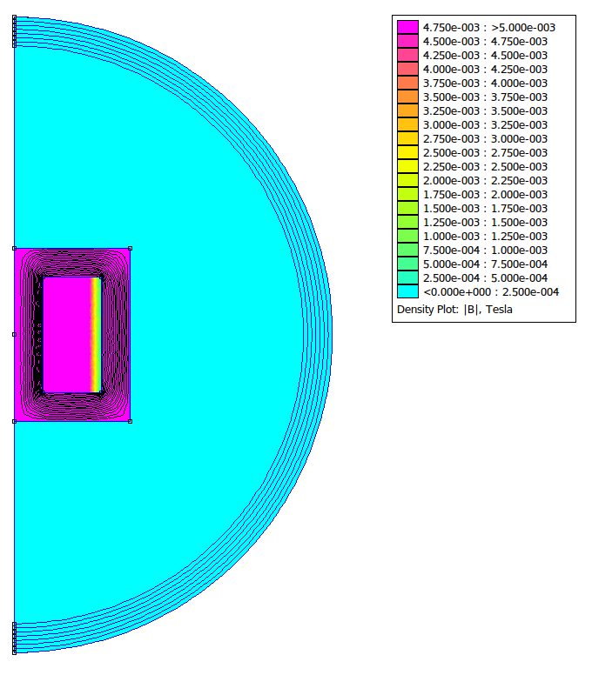
Task: Click the boundary shell nodes at bottom of axis
Action: [x=15, y=638]
